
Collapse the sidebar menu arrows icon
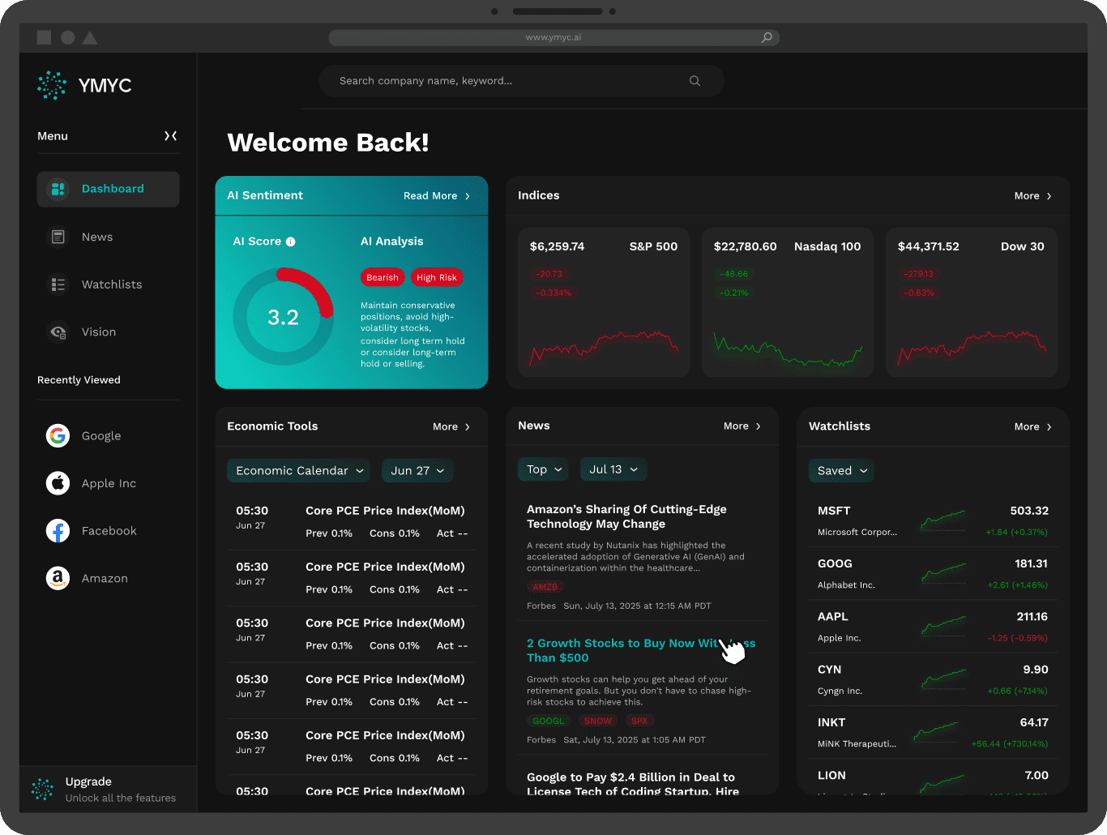click(x=171, y=136)
